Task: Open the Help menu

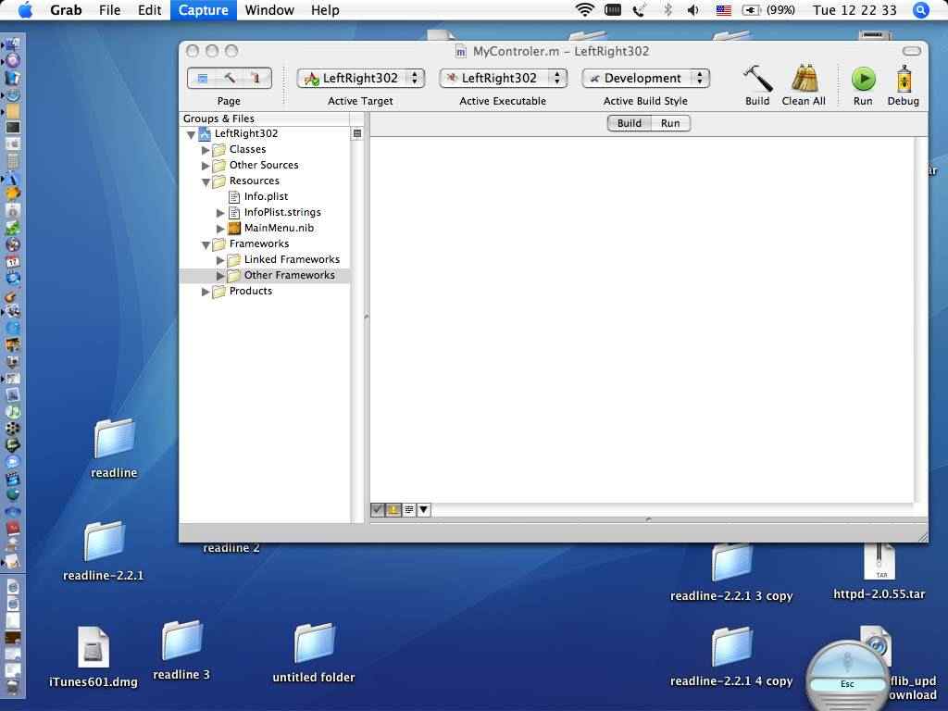Action: (x=325, y=9)
